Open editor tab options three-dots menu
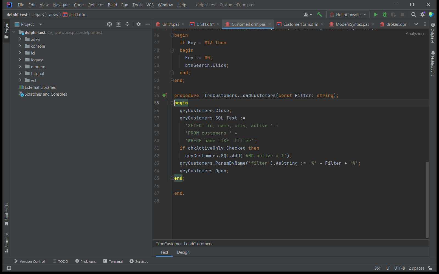Screen dimensions: 439x274 click(x=425, y=24)
